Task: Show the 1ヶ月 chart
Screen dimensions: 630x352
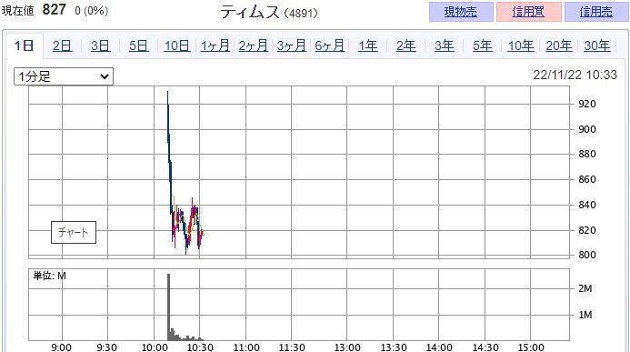Action: (215, 45)
